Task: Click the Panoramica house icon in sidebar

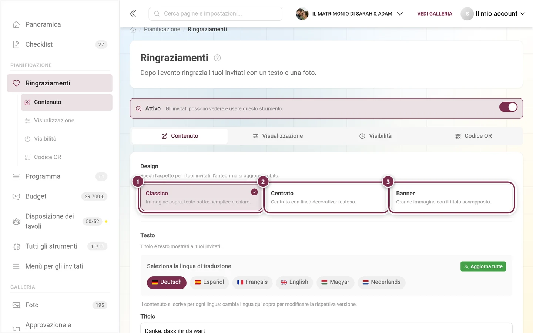Action: click(x=16, y=24)
